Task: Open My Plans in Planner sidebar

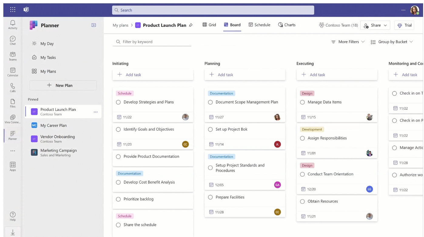Action: (x=44, y=71)
